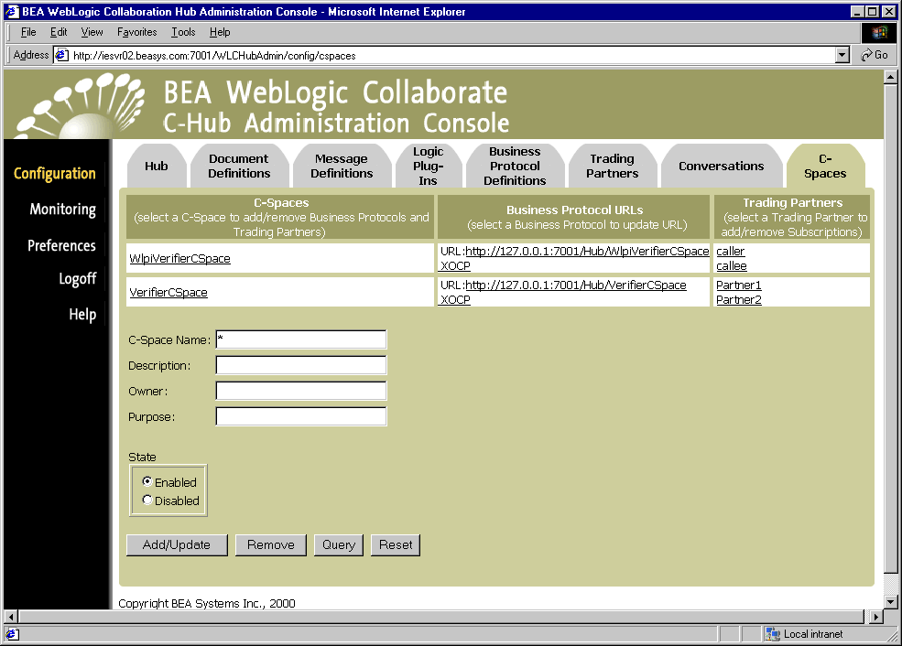
Task: Select the Enabled state radio button
Action: point(147,481)
